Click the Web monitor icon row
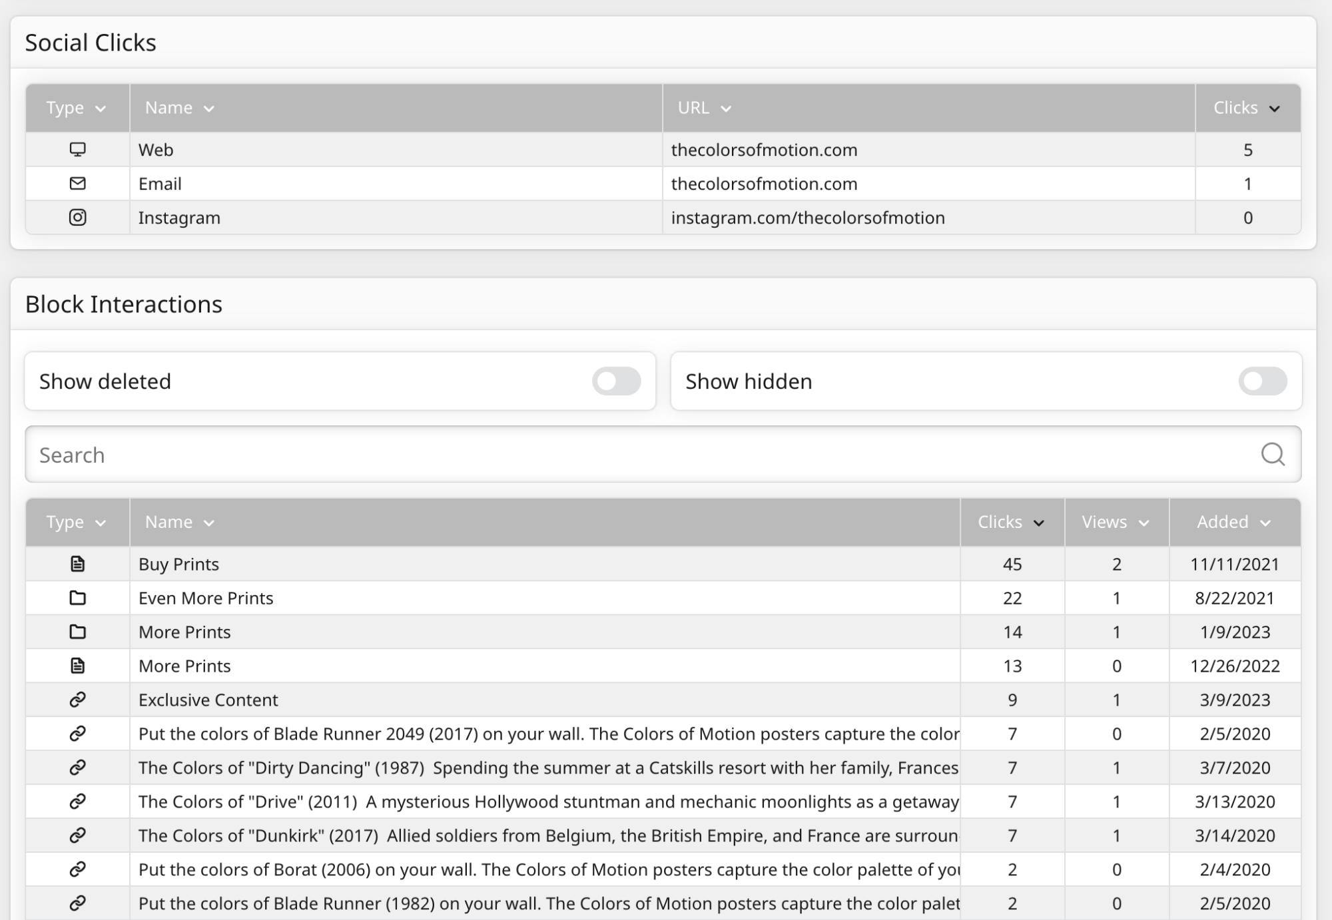 [x=77, y=149]
